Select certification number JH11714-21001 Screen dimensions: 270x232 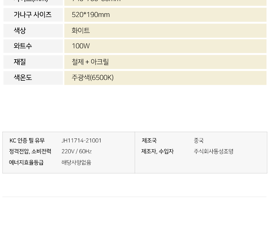click(x=81, y=141)
